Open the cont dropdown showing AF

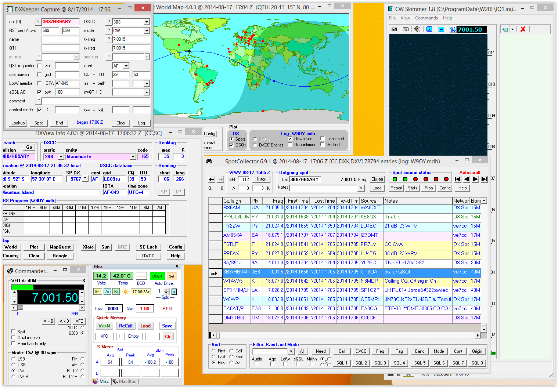(126, 66)
